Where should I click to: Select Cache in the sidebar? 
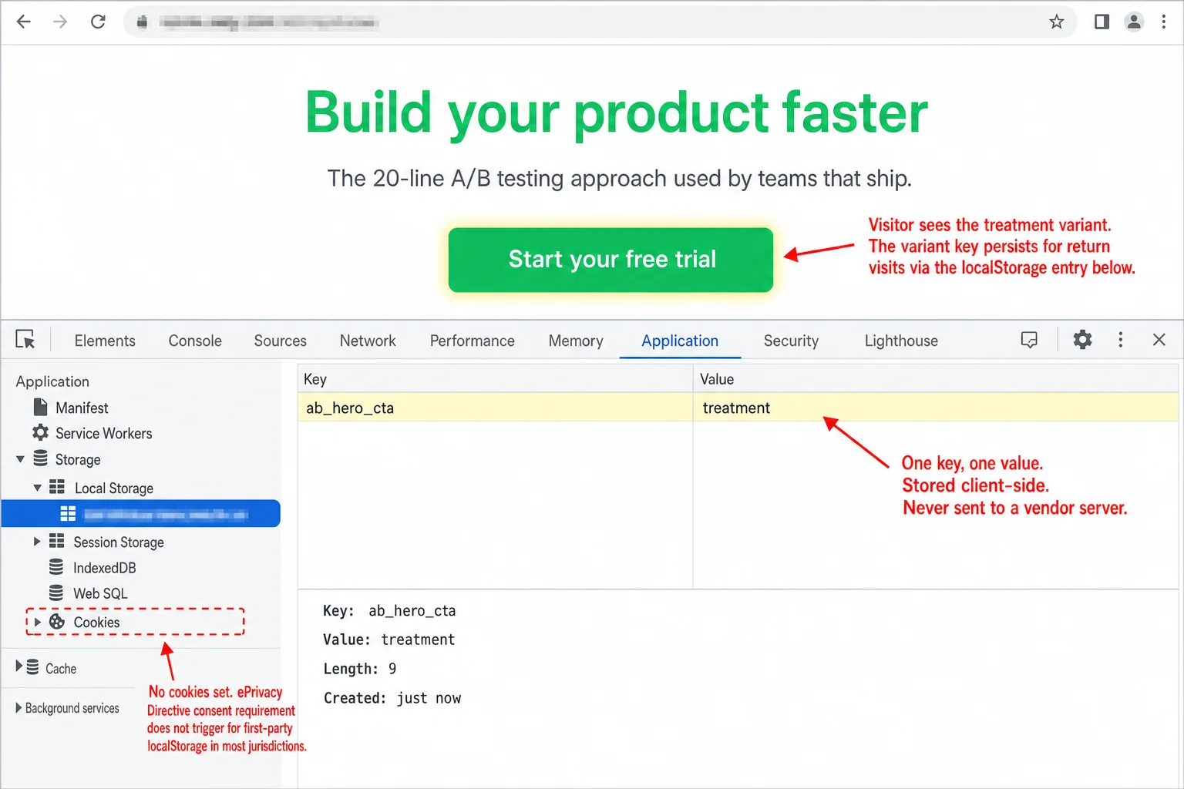tap(61, 669)
